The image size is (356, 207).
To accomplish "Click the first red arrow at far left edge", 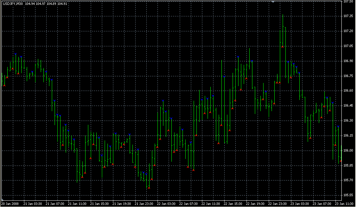I will tap(4, 85).
